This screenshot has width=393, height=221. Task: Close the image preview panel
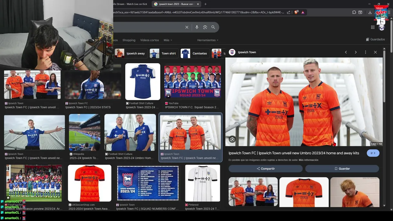pyautogui.click(x=375, y=52)
